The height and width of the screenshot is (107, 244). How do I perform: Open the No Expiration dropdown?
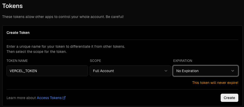(x=205, y=71)
